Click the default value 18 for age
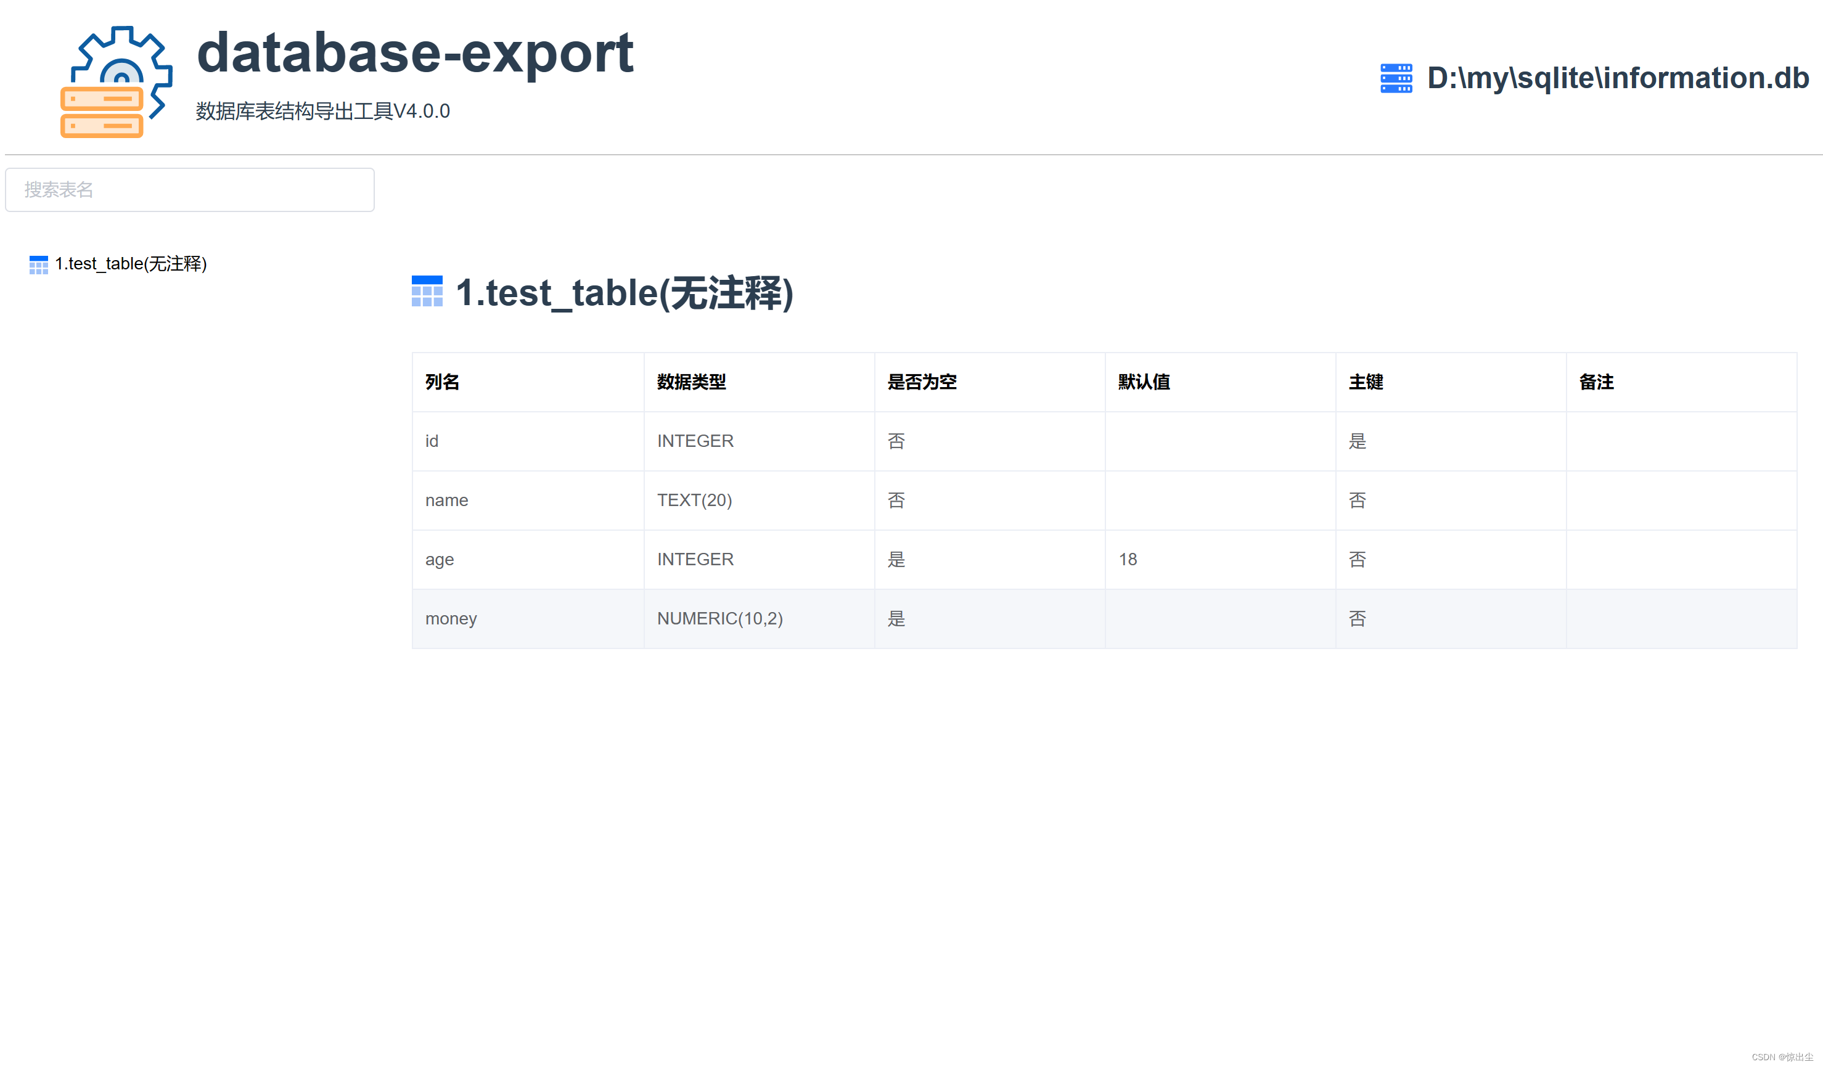Image resolution: width=1823 pixels, height=1067 pixels. pos(1129,559)
